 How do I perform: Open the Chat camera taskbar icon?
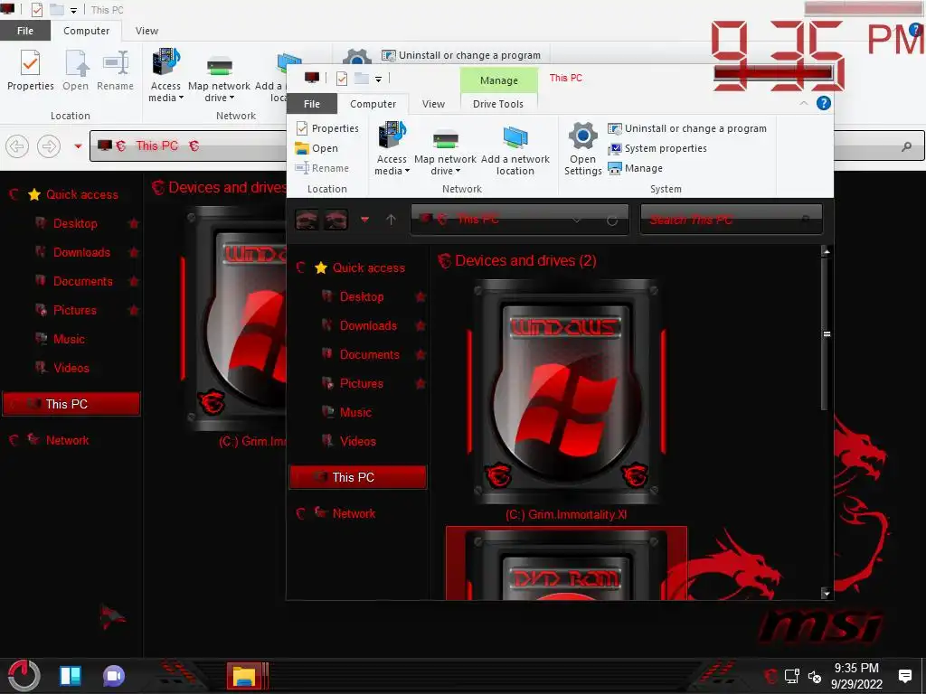coord(113,676)
